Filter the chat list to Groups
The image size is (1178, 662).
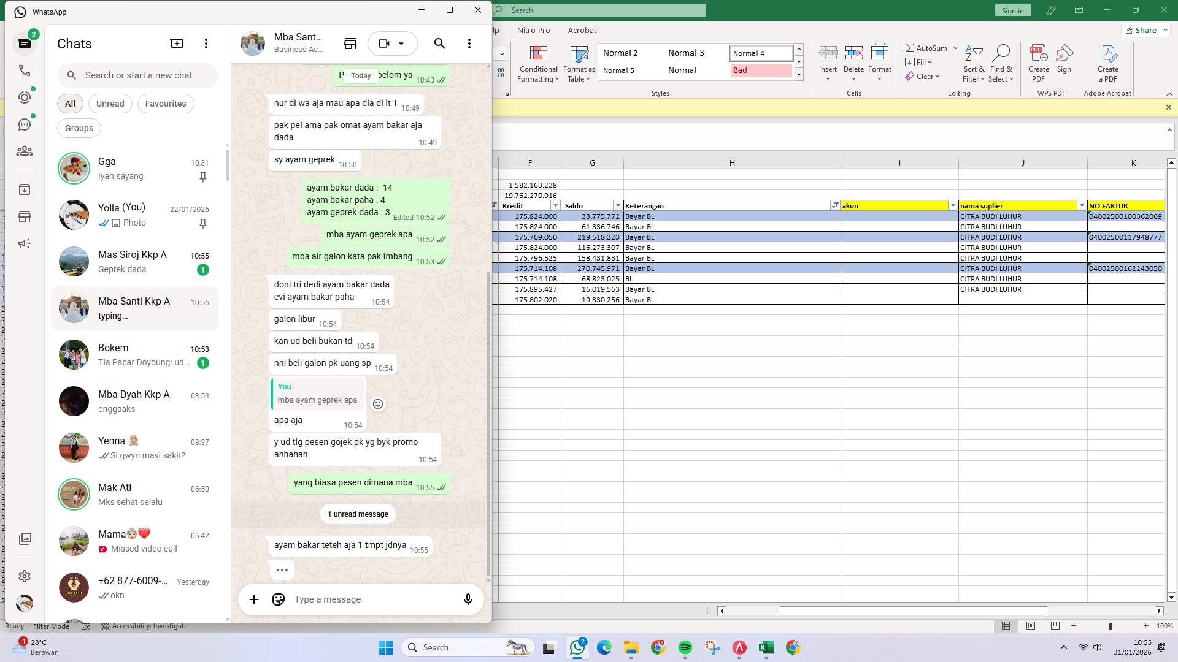pos(79,128)
